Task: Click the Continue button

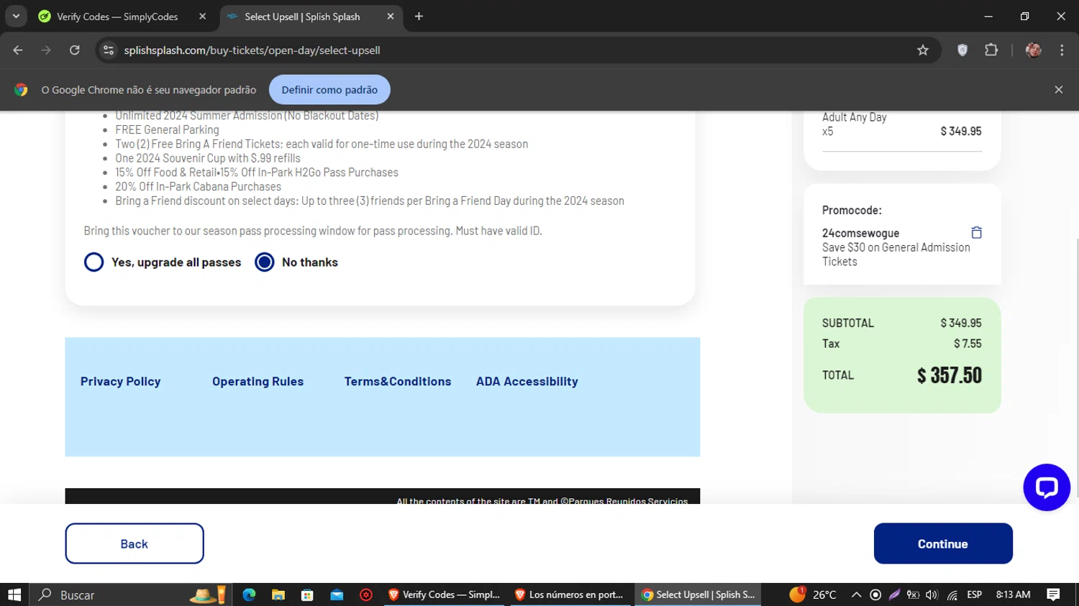Action: click(943, 543)
